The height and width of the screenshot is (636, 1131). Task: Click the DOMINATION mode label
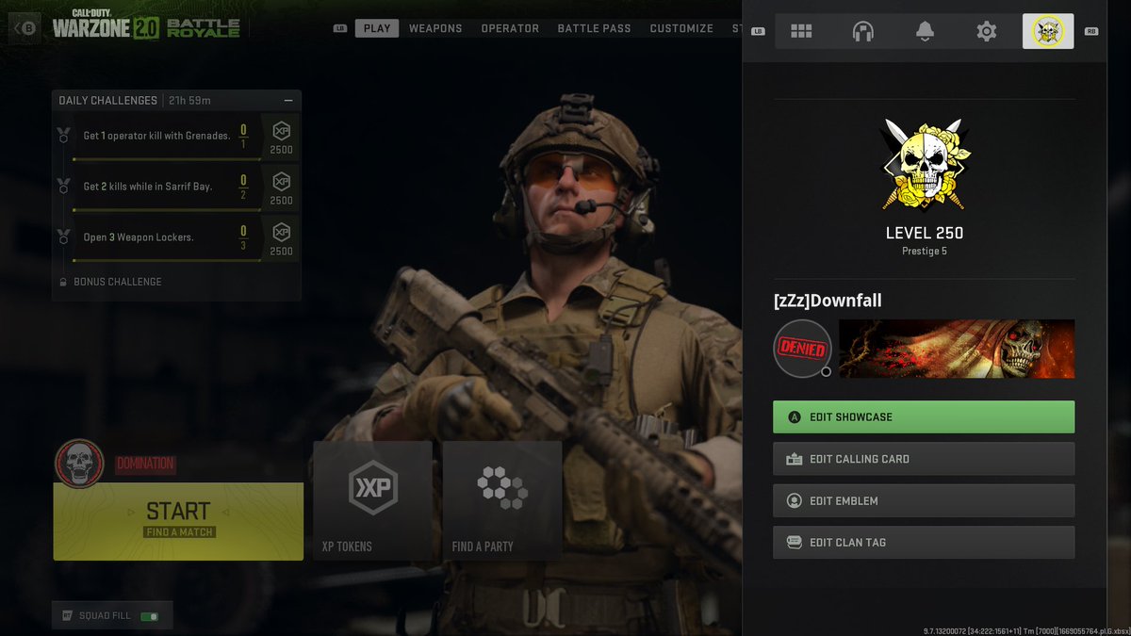coord(145,464)
